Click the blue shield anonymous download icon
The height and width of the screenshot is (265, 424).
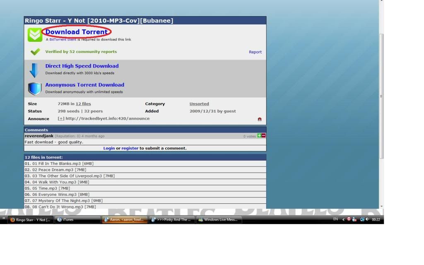pos(34,89)
